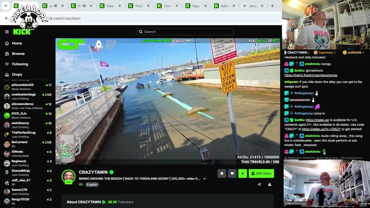Click the Kick search input field
370x208 pixels.
(x=185, y=32)
